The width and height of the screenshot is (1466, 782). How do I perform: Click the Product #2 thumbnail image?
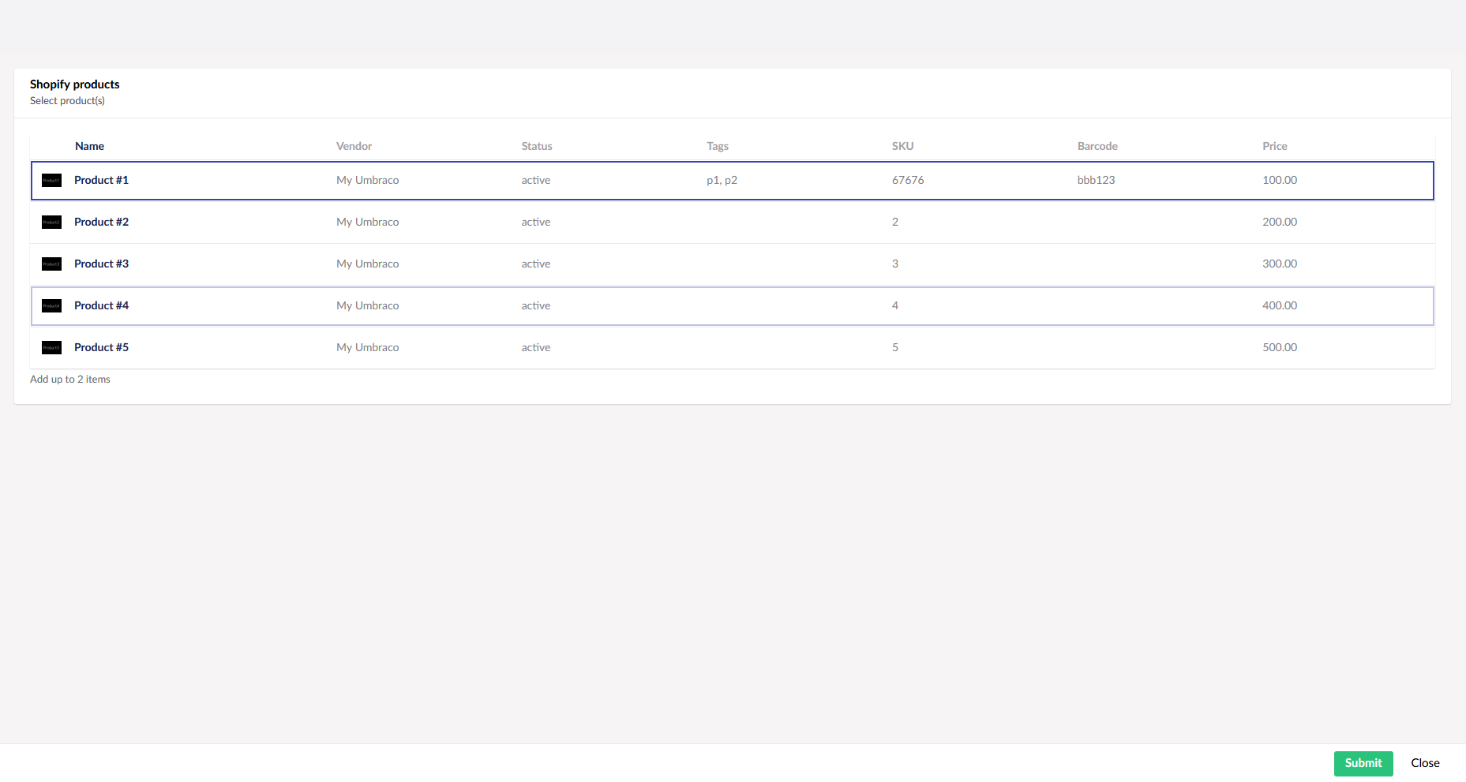click(51, 223)
